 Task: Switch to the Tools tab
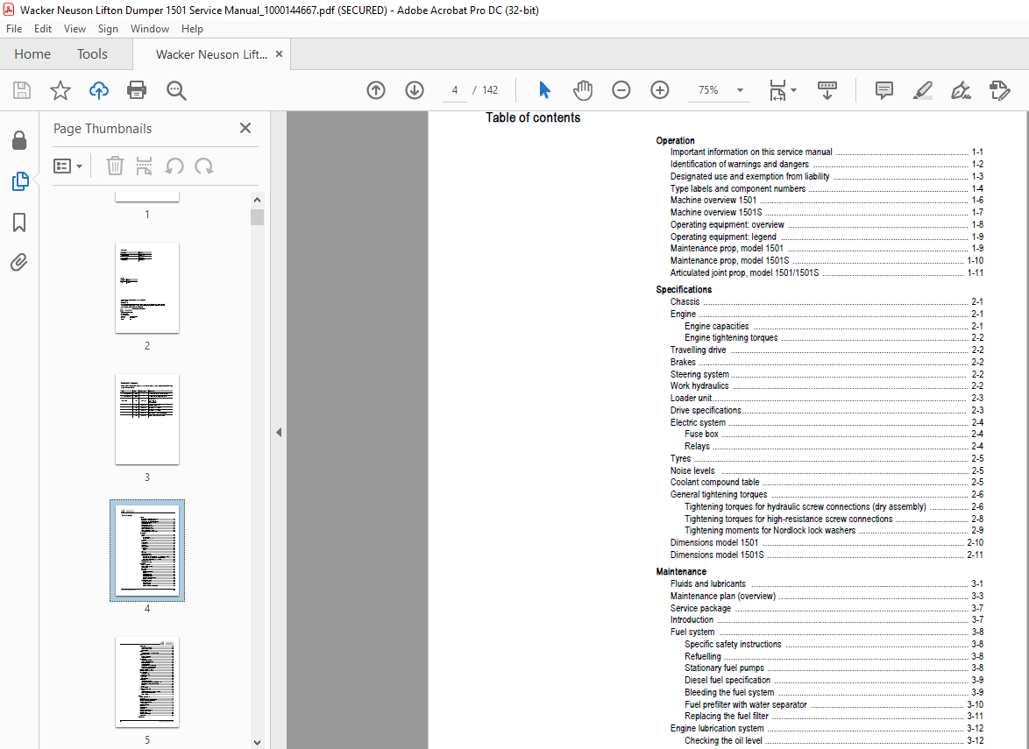click(92, 54)
